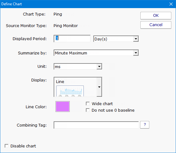Tick the Do not use 0 baseline option
176x153 pixels.
click(x=88, y=110)
